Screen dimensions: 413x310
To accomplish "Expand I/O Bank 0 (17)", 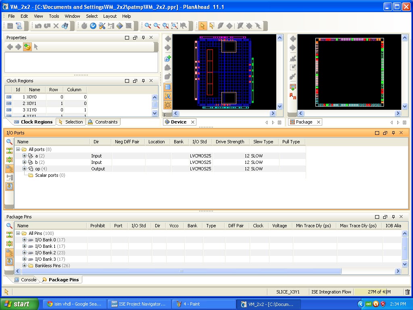I will tap(24, 240).
